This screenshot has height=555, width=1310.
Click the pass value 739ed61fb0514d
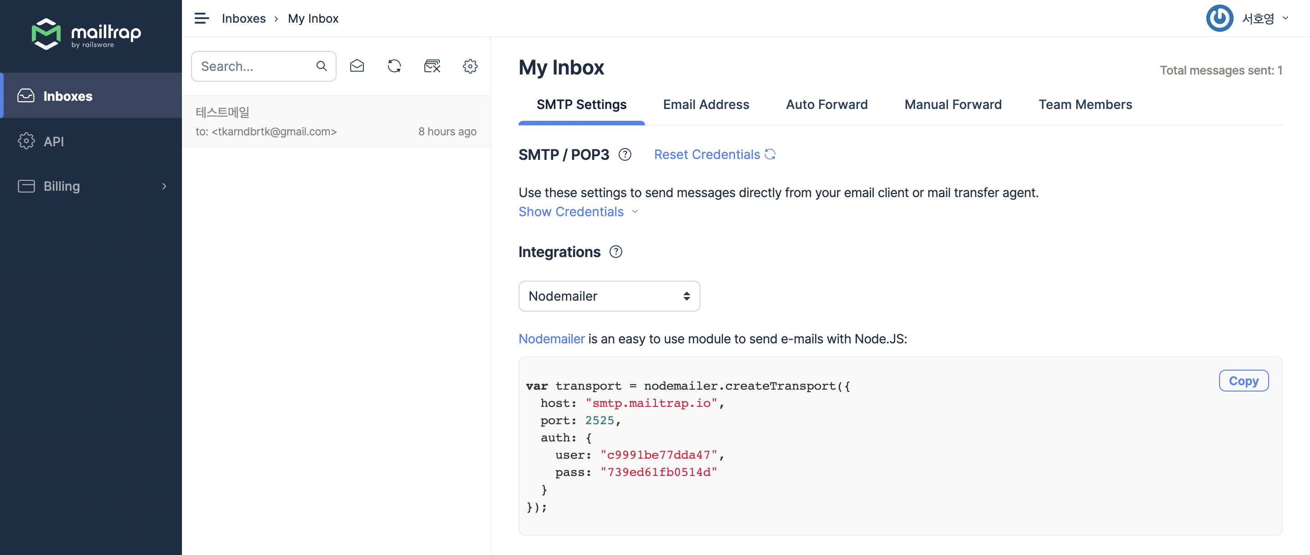[659, 472]
